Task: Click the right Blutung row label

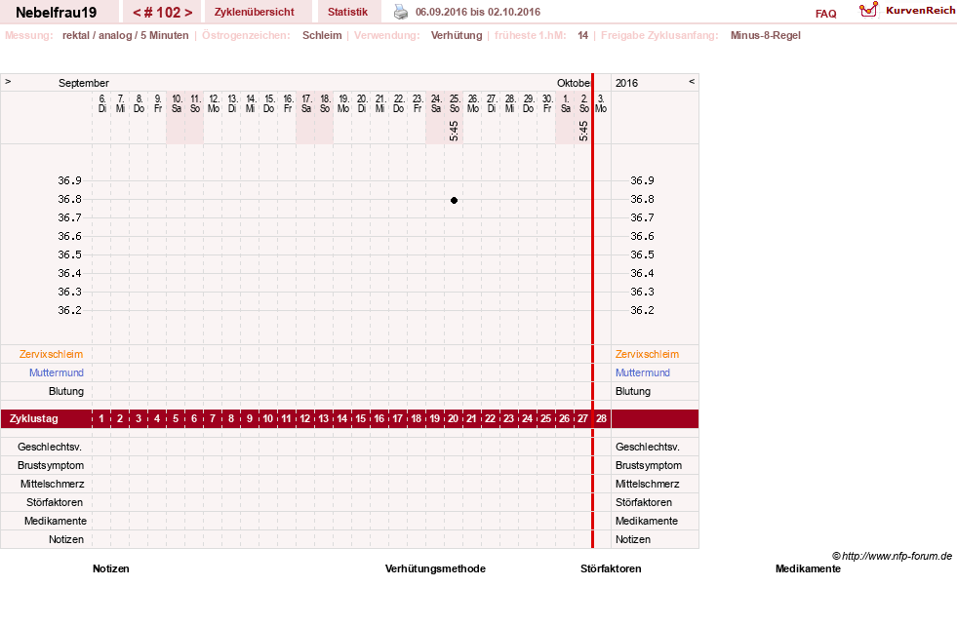Action: click(x=633, y=391)
